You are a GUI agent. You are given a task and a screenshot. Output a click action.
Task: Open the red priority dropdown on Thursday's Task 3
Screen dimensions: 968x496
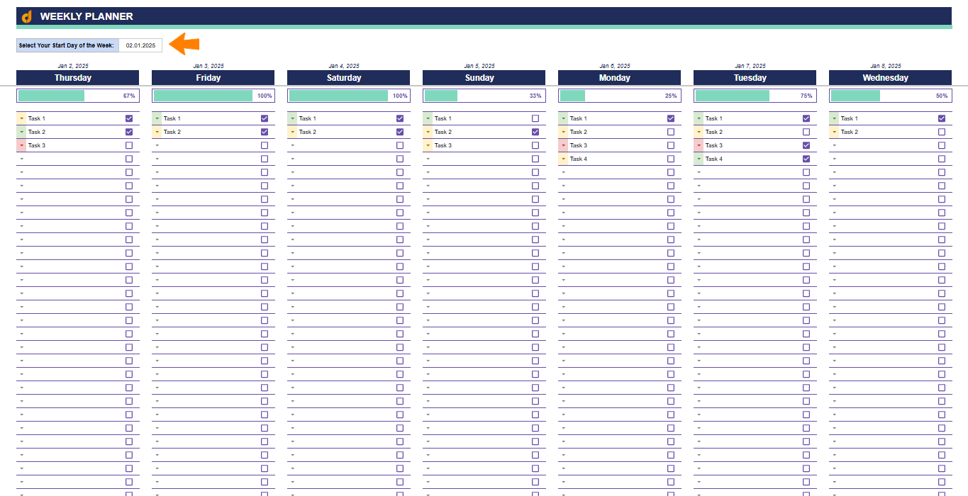click(x=21, y=145)
